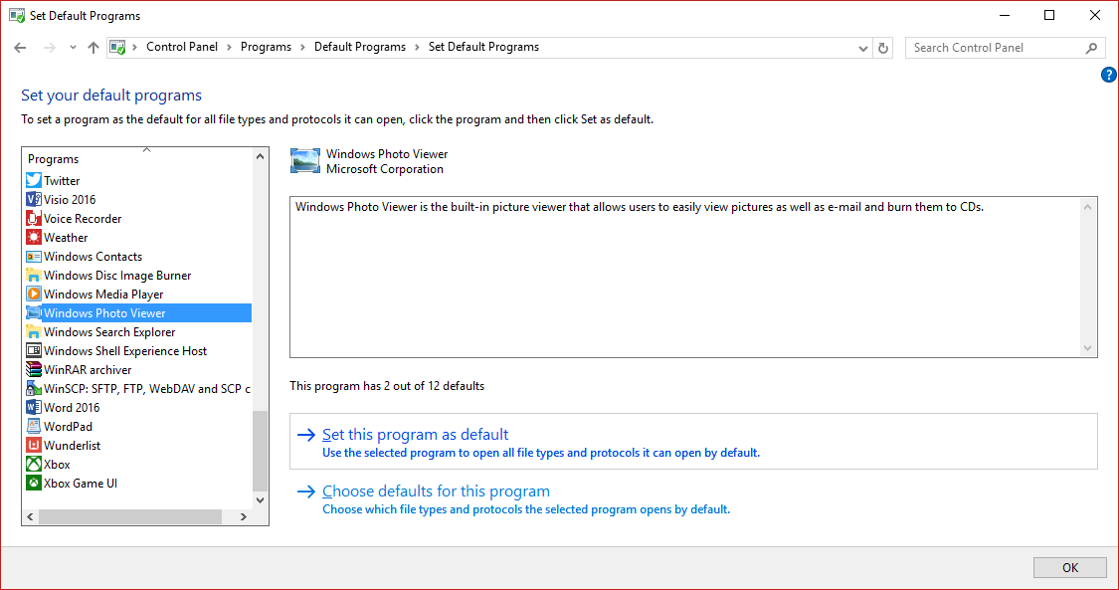1119x590 pixels.
Task: Click the WordPad icon
Action: pyautogui.click(x=34, y=427)
